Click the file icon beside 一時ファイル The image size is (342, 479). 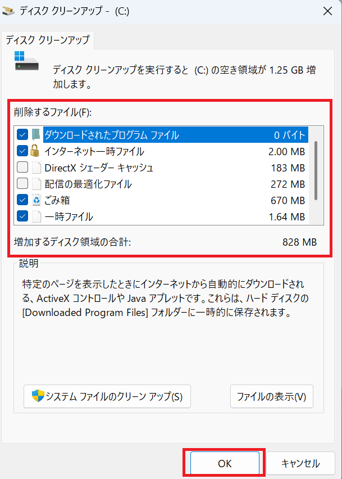[x=36, y=216]
